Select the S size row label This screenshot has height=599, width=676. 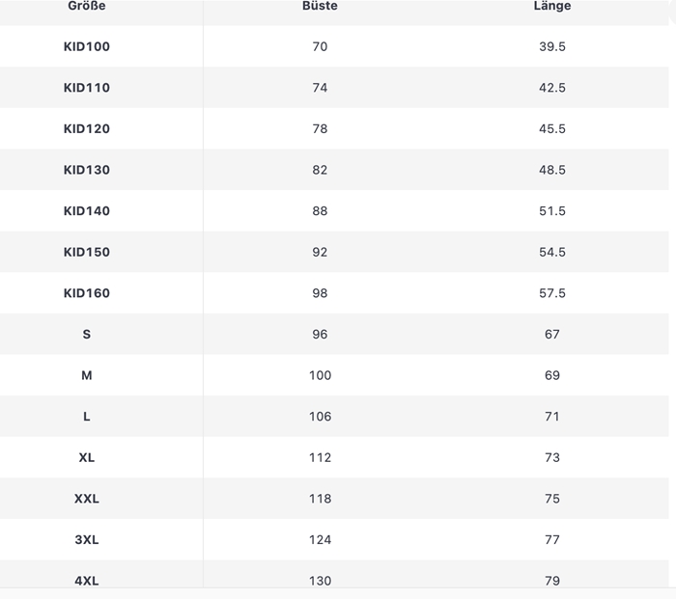tap(87, 334)
